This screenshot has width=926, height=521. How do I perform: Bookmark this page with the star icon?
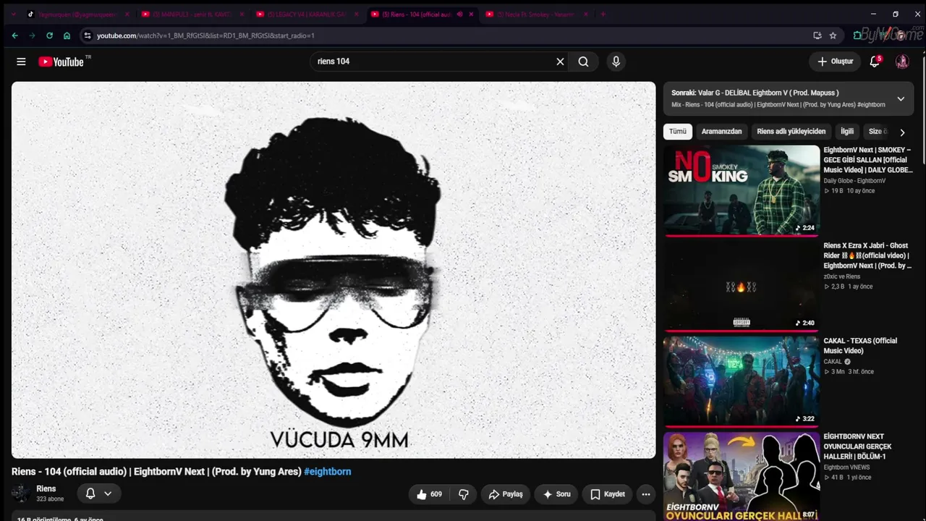point(833,35)
